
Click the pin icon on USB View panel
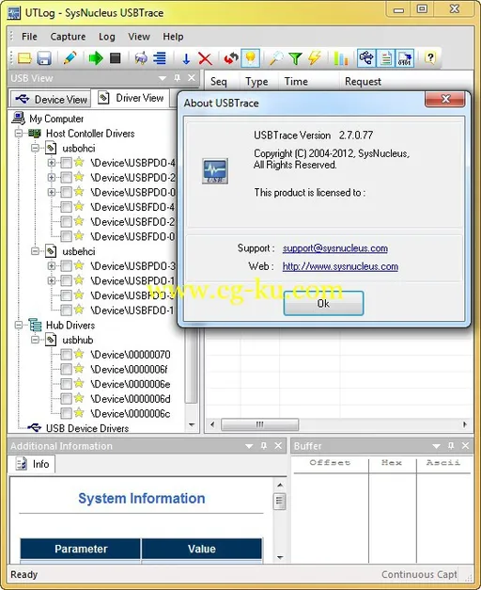[178, 78]
